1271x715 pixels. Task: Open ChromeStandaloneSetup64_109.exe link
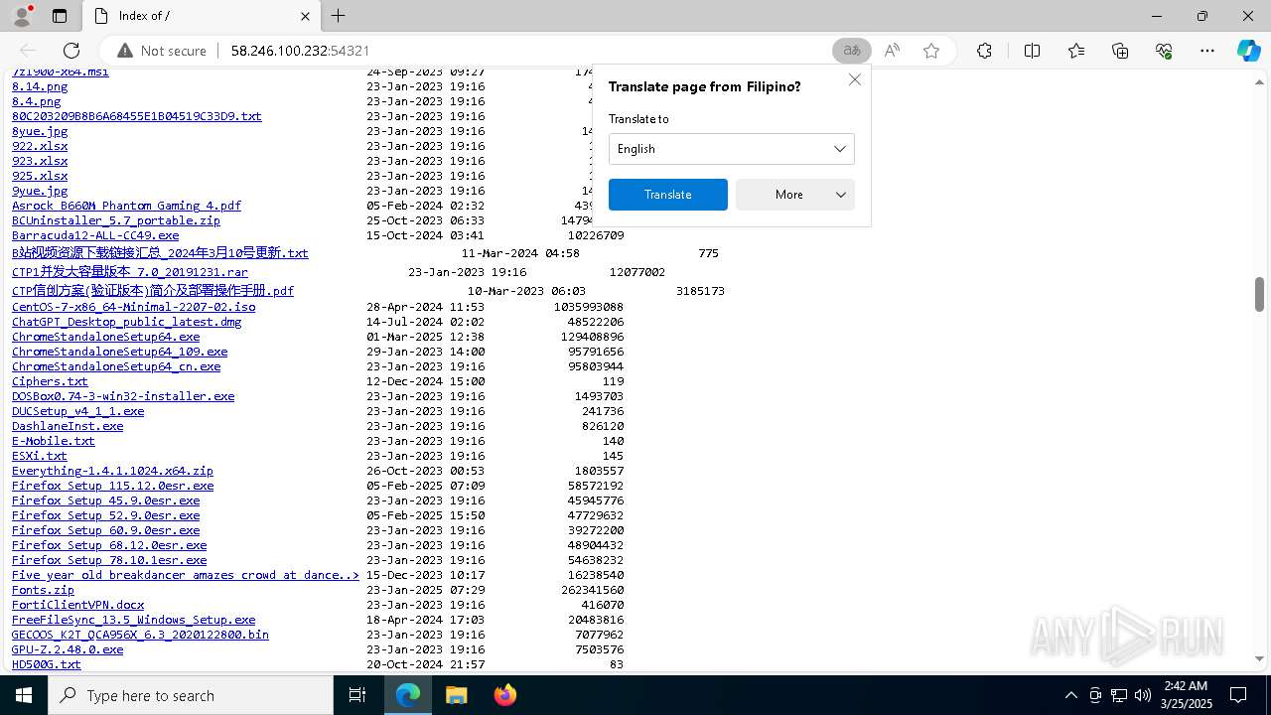click(x=119, y=352)
